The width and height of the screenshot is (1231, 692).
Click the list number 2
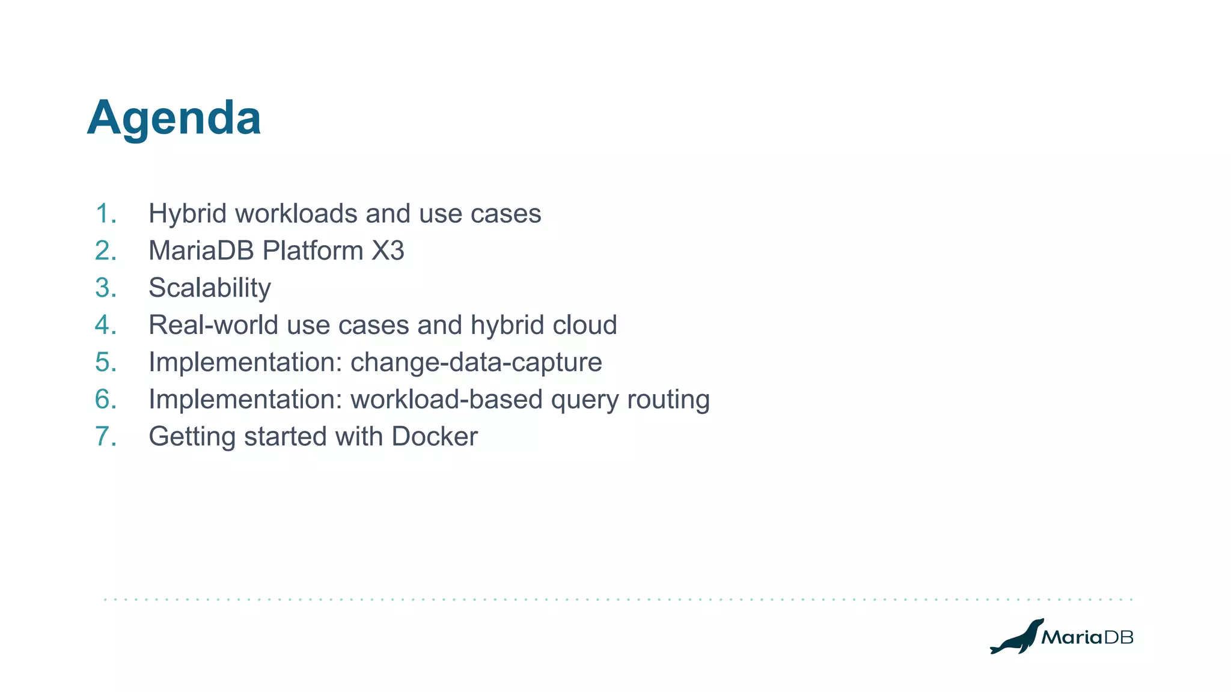coord(106,251)
